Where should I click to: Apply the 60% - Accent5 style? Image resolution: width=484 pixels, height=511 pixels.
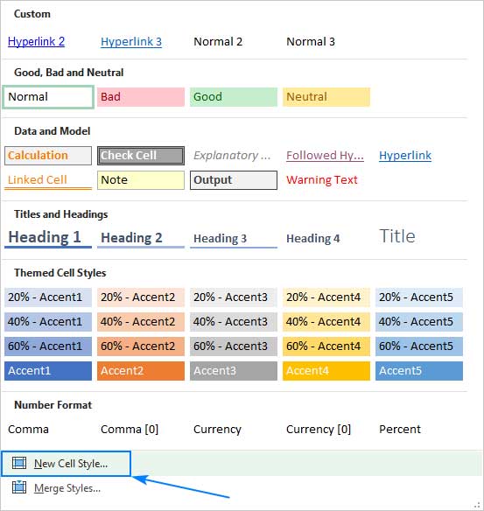coord(419,346)
